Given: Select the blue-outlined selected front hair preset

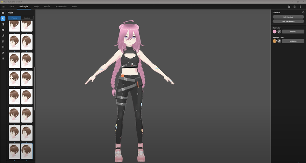Looking at the screenshot, I should (x=27, y=151).
